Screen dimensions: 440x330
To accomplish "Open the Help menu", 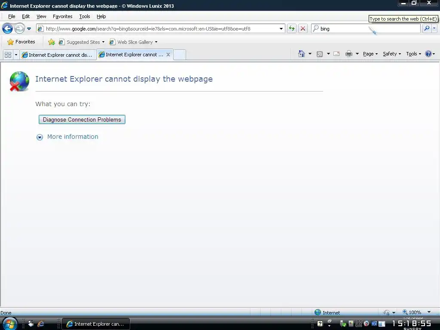I will point(101,16).
